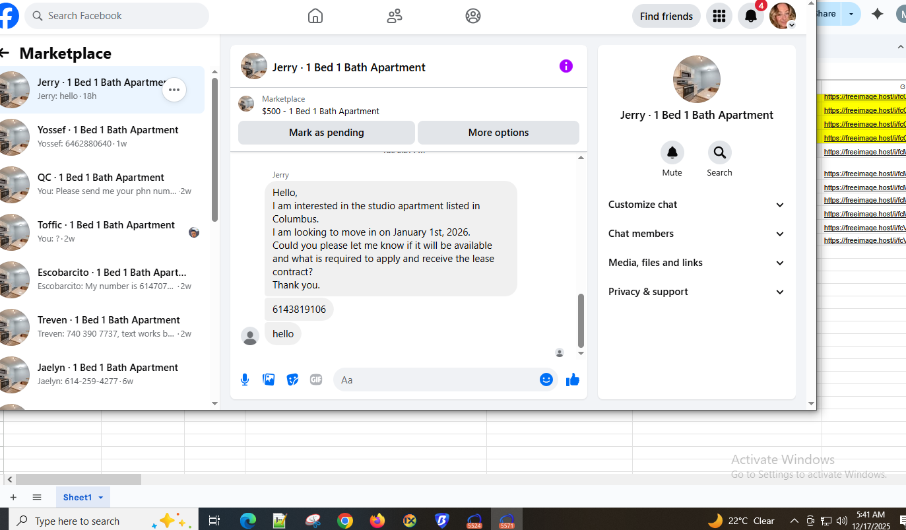Viewport: 906px width, 530px height.
Task: Open the emoji picker smiley
Action: [x=546, y=380]
